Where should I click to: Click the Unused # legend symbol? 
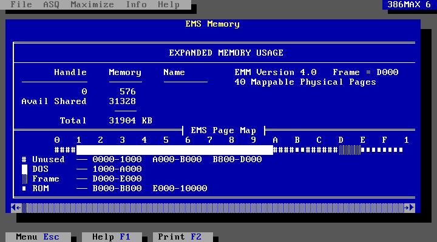(x=24, y=160)
